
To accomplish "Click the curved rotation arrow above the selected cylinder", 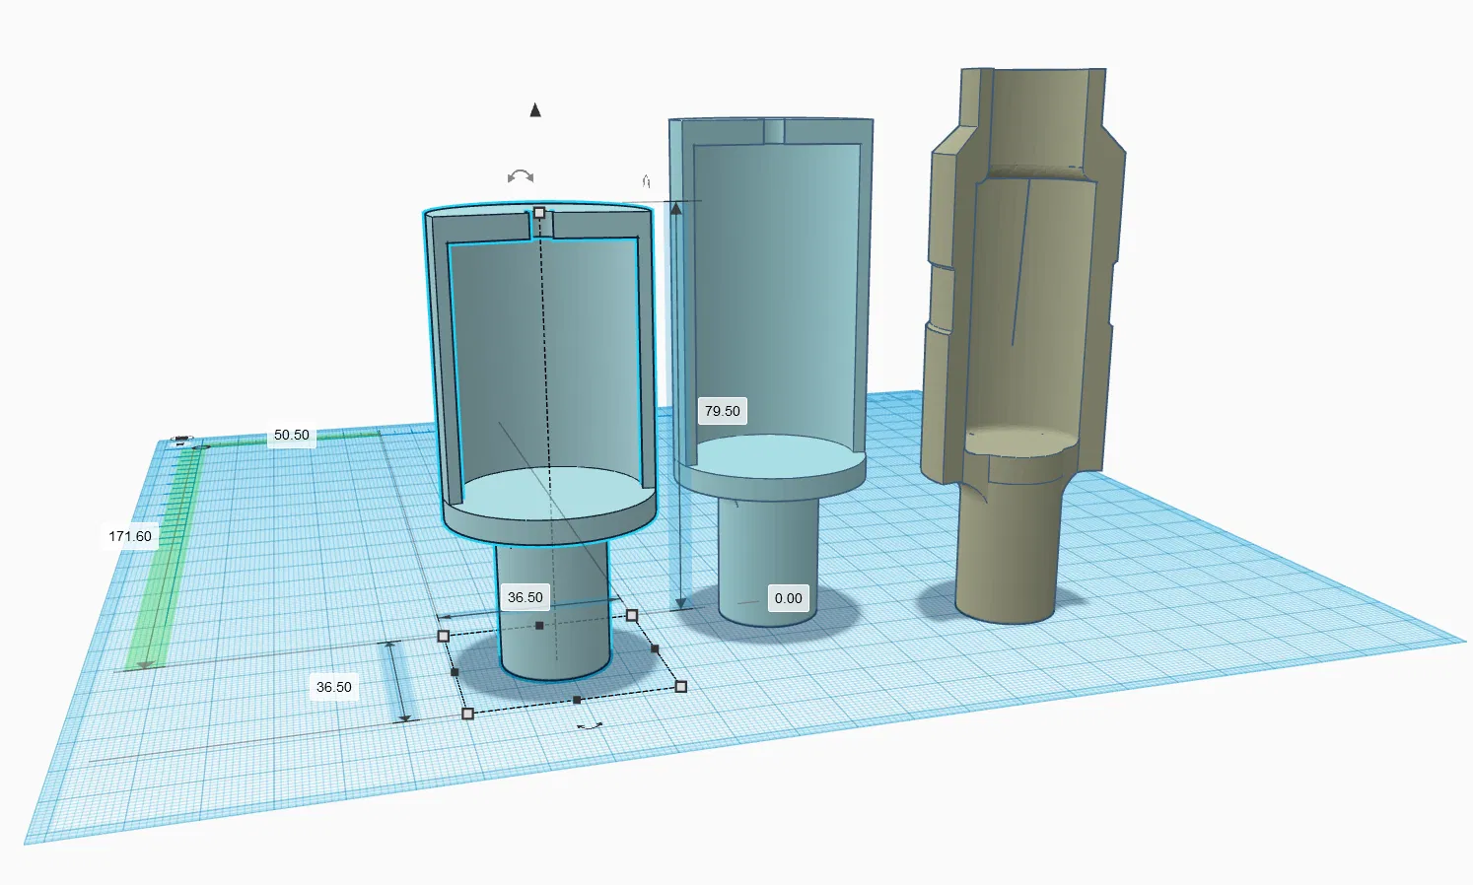I will tap(521, 177).
